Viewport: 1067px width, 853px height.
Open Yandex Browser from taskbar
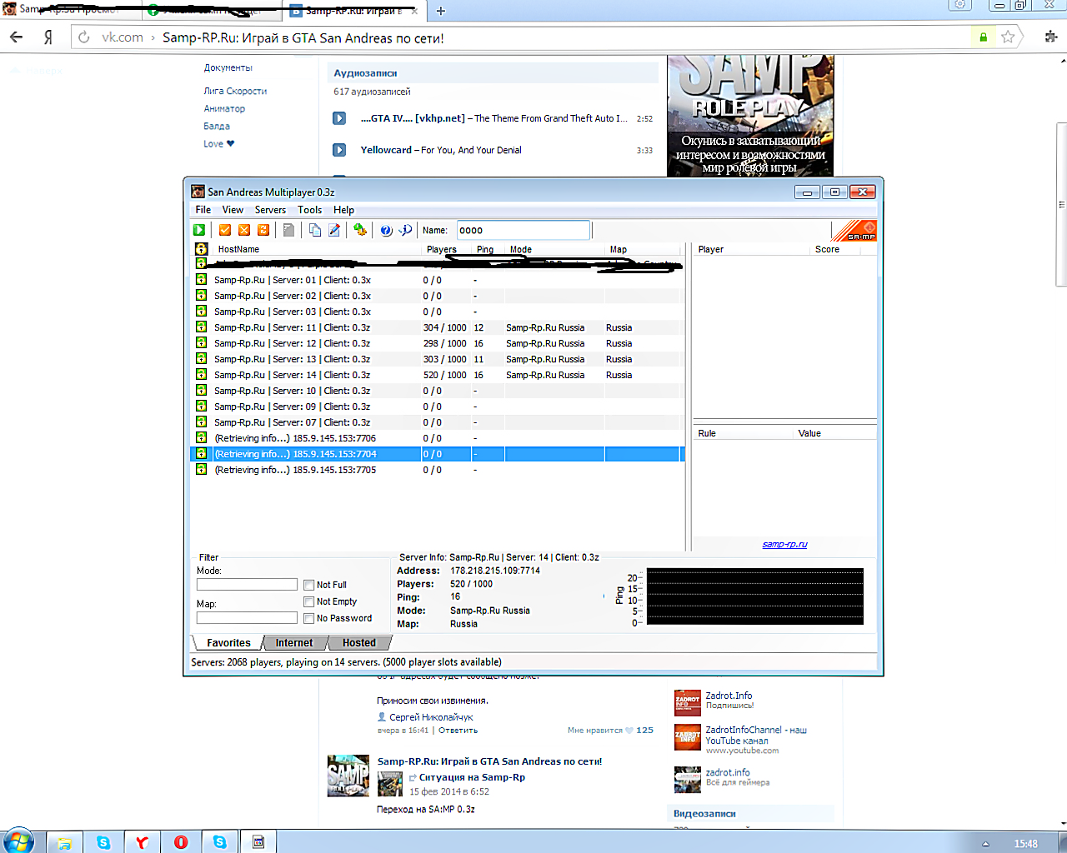[142, 842]
